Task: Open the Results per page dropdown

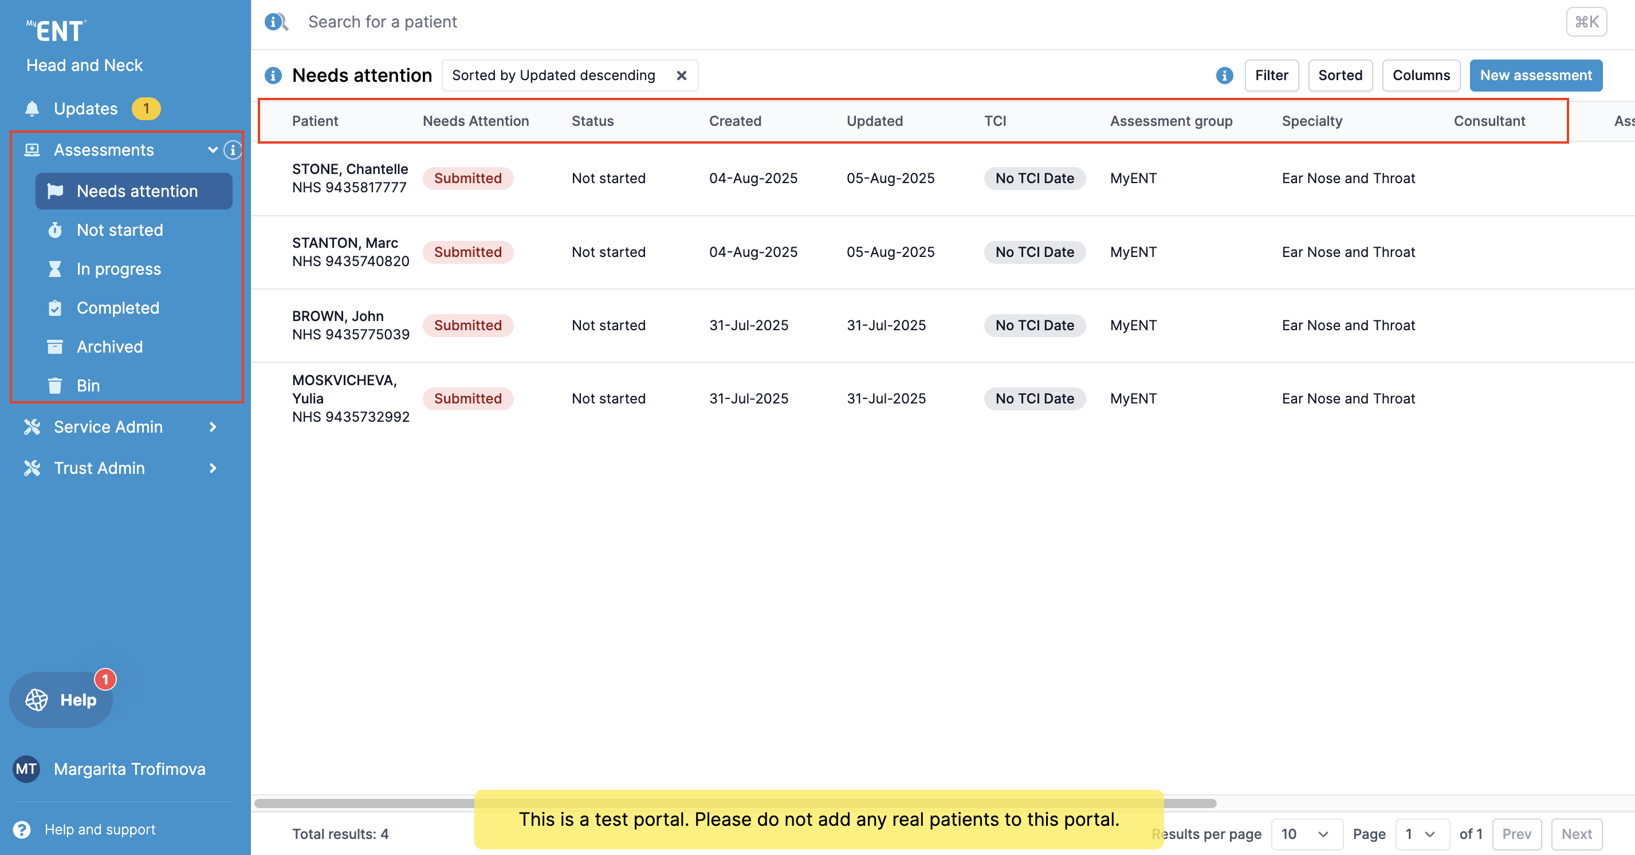Action: pos(1306,833)
